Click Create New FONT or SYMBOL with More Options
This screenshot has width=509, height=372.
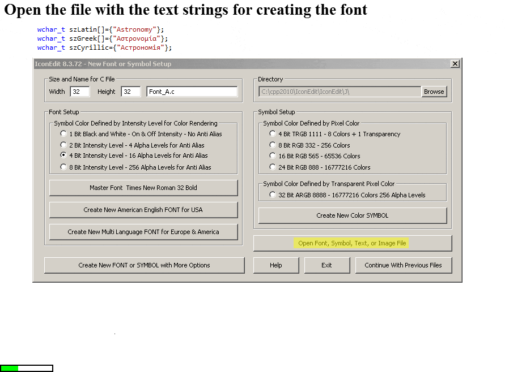click(x=145, y=265)
